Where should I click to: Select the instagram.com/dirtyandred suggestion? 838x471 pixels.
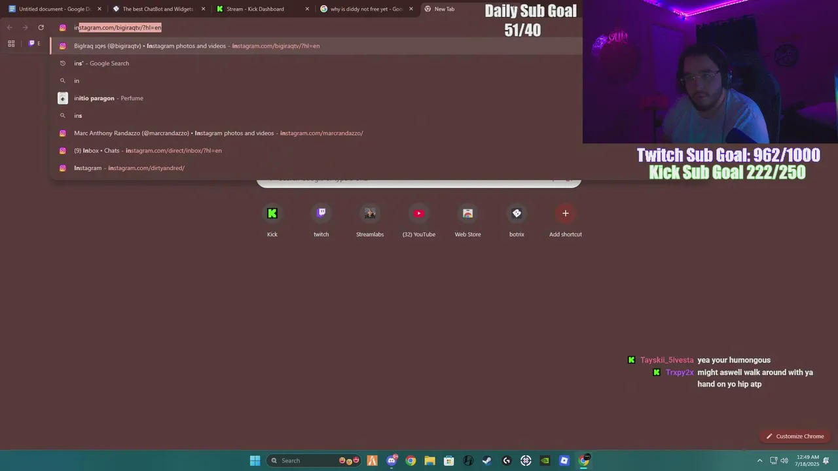tap(316, 168)
